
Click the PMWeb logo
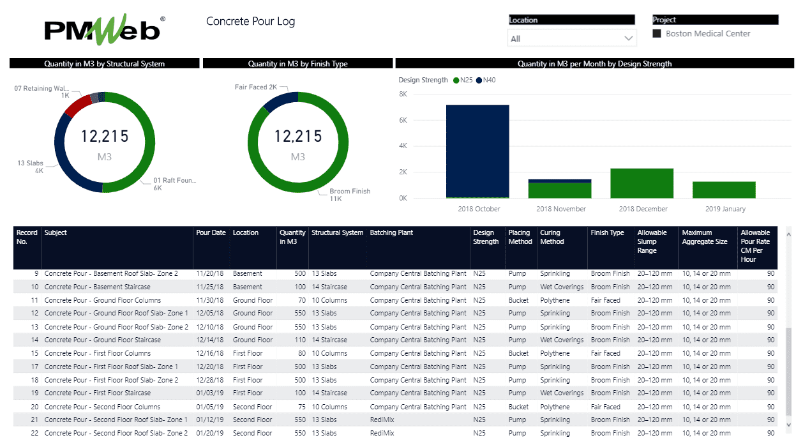click(104, 29)
